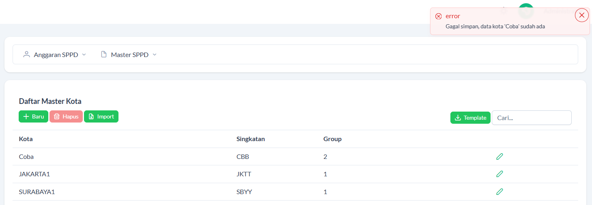Click the document icon beside Master SPPD
The image size is (592, 205).
point(104,55)
